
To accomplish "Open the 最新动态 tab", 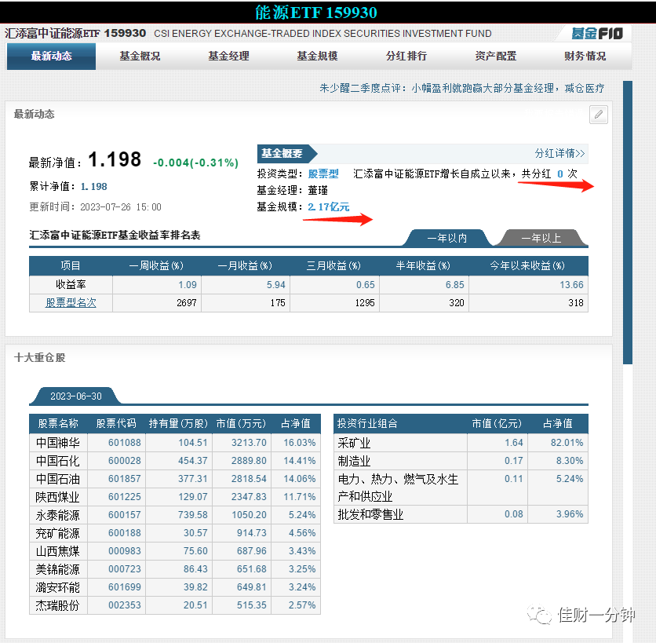I will pos(52,56).
